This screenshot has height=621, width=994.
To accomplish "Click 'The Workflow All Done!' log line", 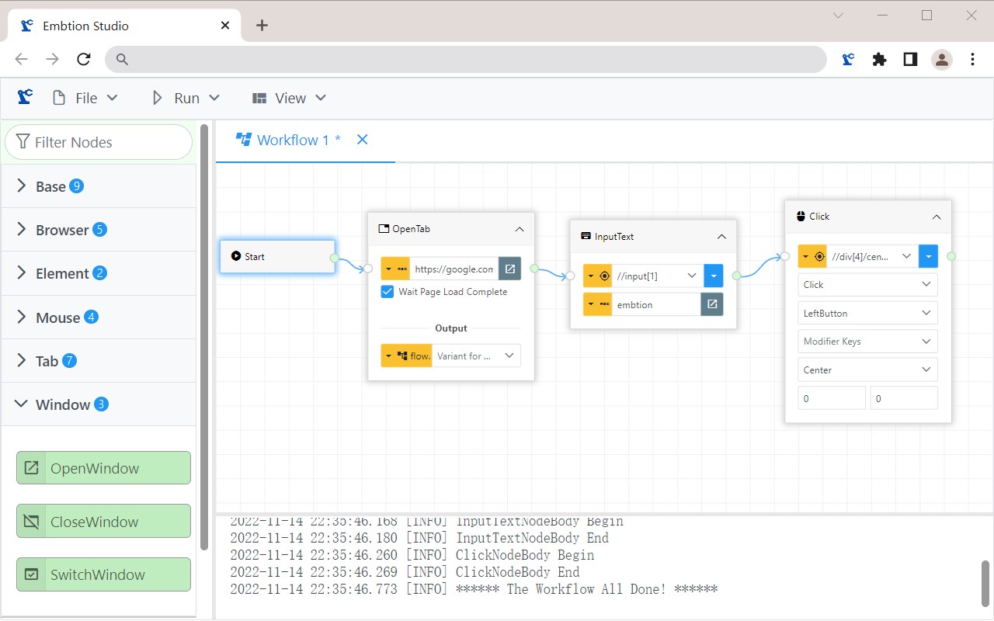I will (474, 589).
